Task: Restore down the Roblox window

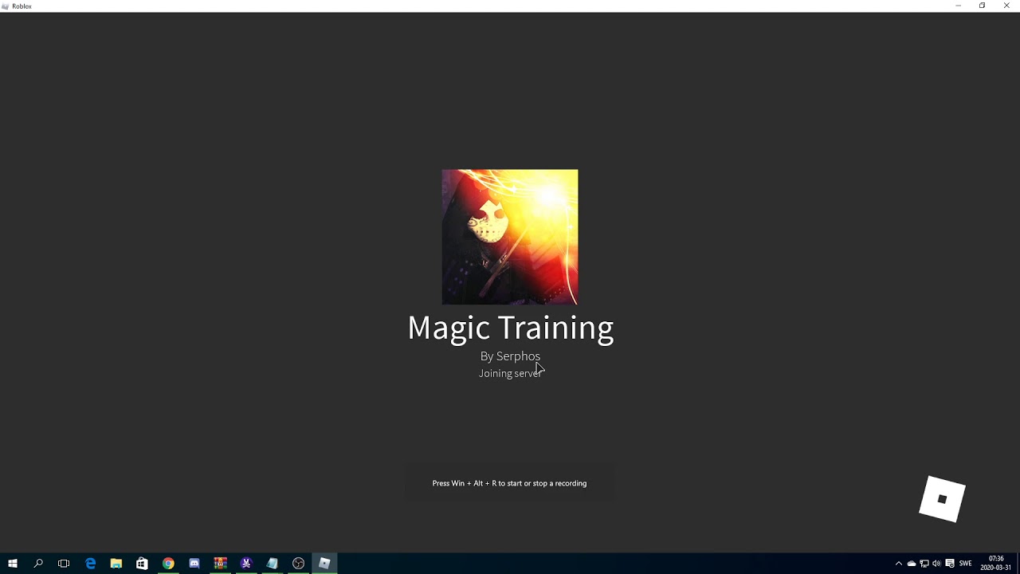Action: coord(983,6)
